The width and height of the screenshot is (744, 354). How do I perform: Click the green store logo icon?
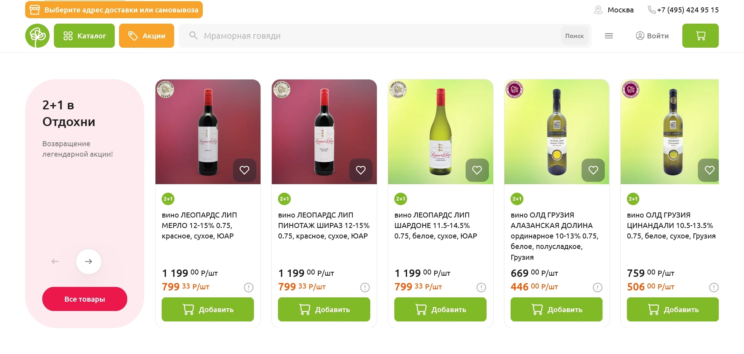(37, 36)
